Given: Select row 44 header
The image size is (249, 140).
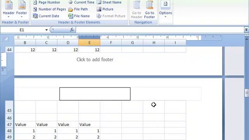Looking at the screenshot, I should coord(9,50).
